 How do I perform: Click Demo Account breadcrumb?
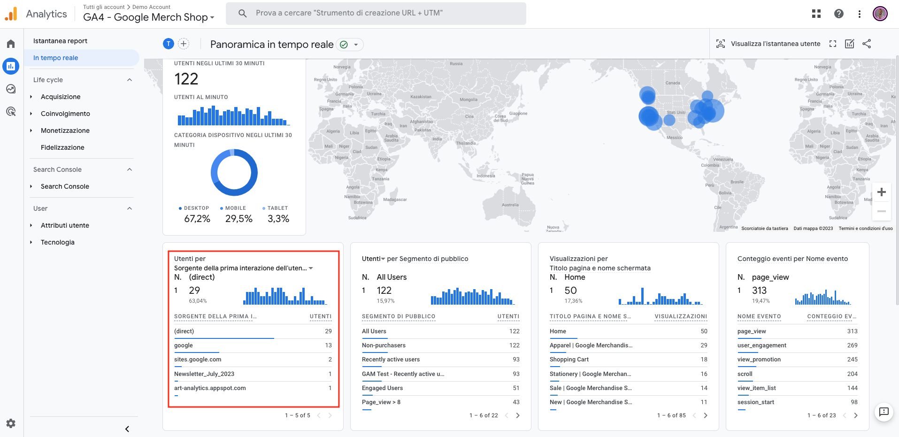(x=151, y=7)
